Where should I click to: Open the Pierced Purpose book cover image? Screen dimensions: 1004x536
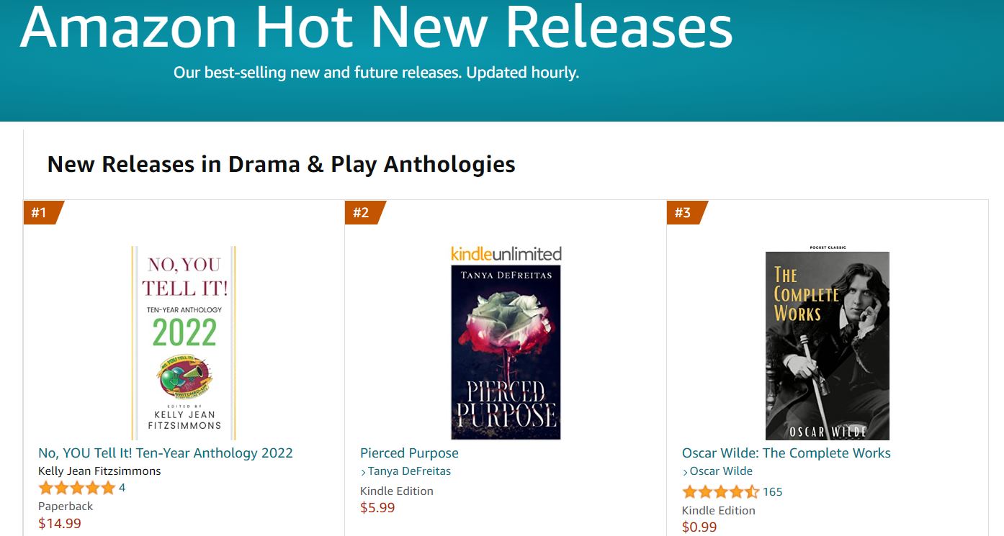click(x=506, y=353)
